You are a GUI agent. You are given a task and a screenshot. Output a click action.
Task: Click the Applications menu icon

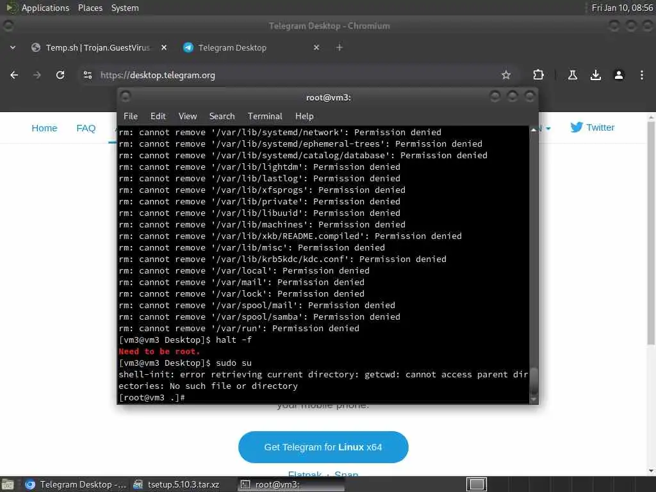pos(12,8)
